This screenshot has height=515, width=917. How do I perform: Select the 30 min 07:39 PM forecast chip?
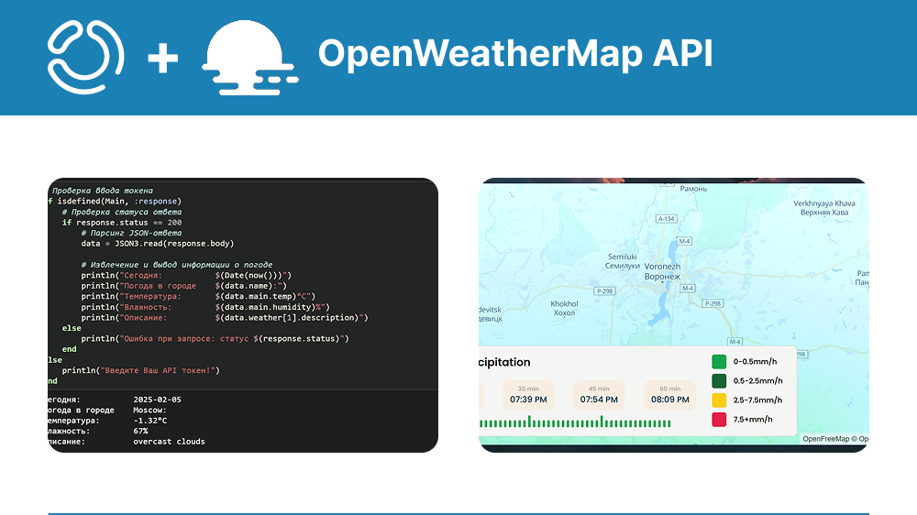pyautogui.click(x=528, y=395)
